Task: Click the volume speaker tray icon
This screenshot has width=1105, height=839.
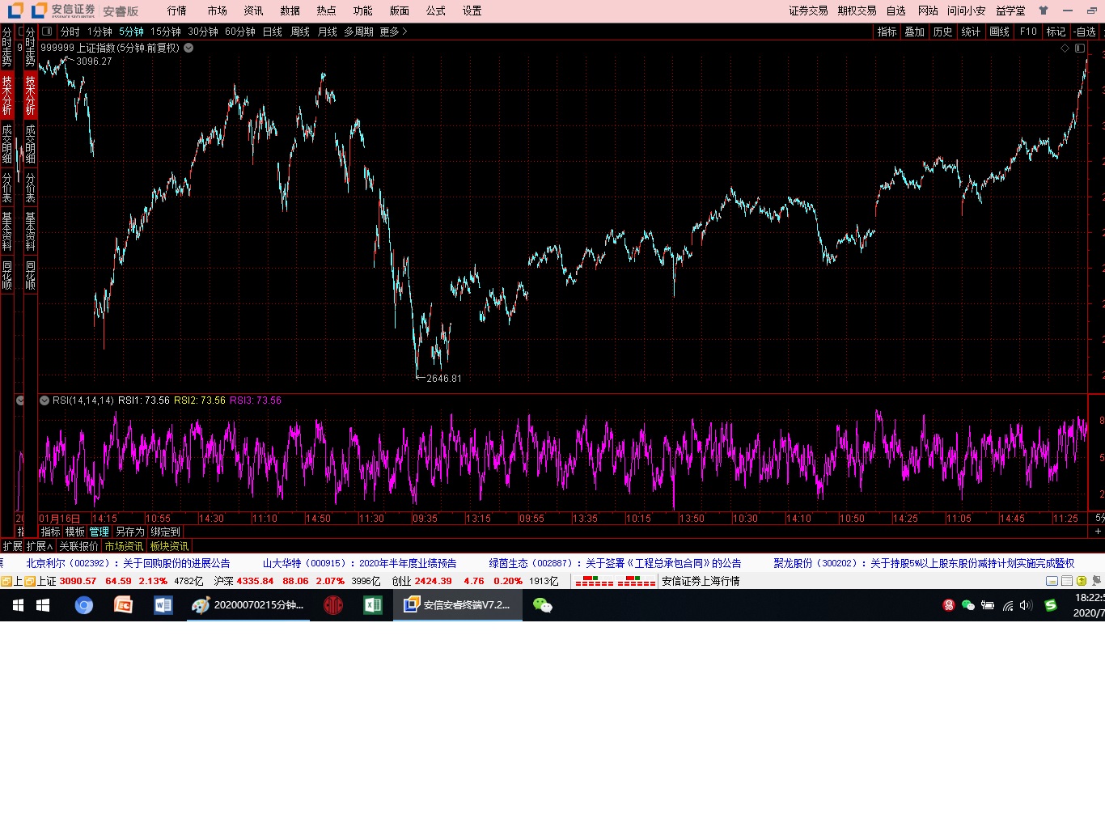Action: [1027, 605]
